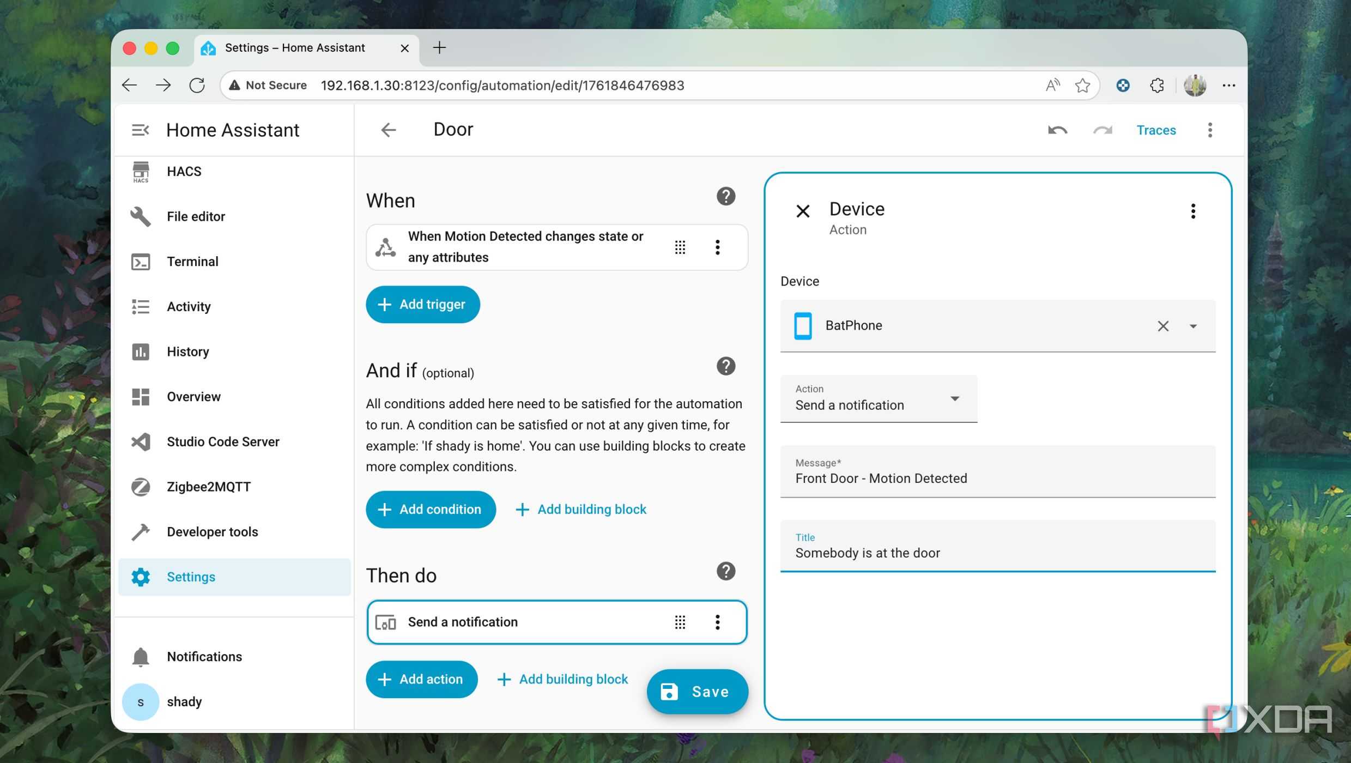Click the History sidebar icon
The image size is (1351, 763).
pos(141,352)
